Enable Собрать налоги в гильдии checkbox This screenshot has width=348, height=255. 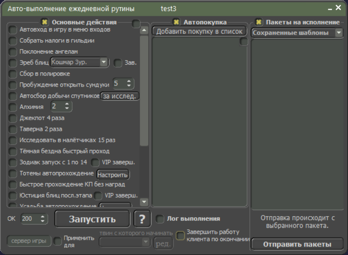tap(13, 41)
